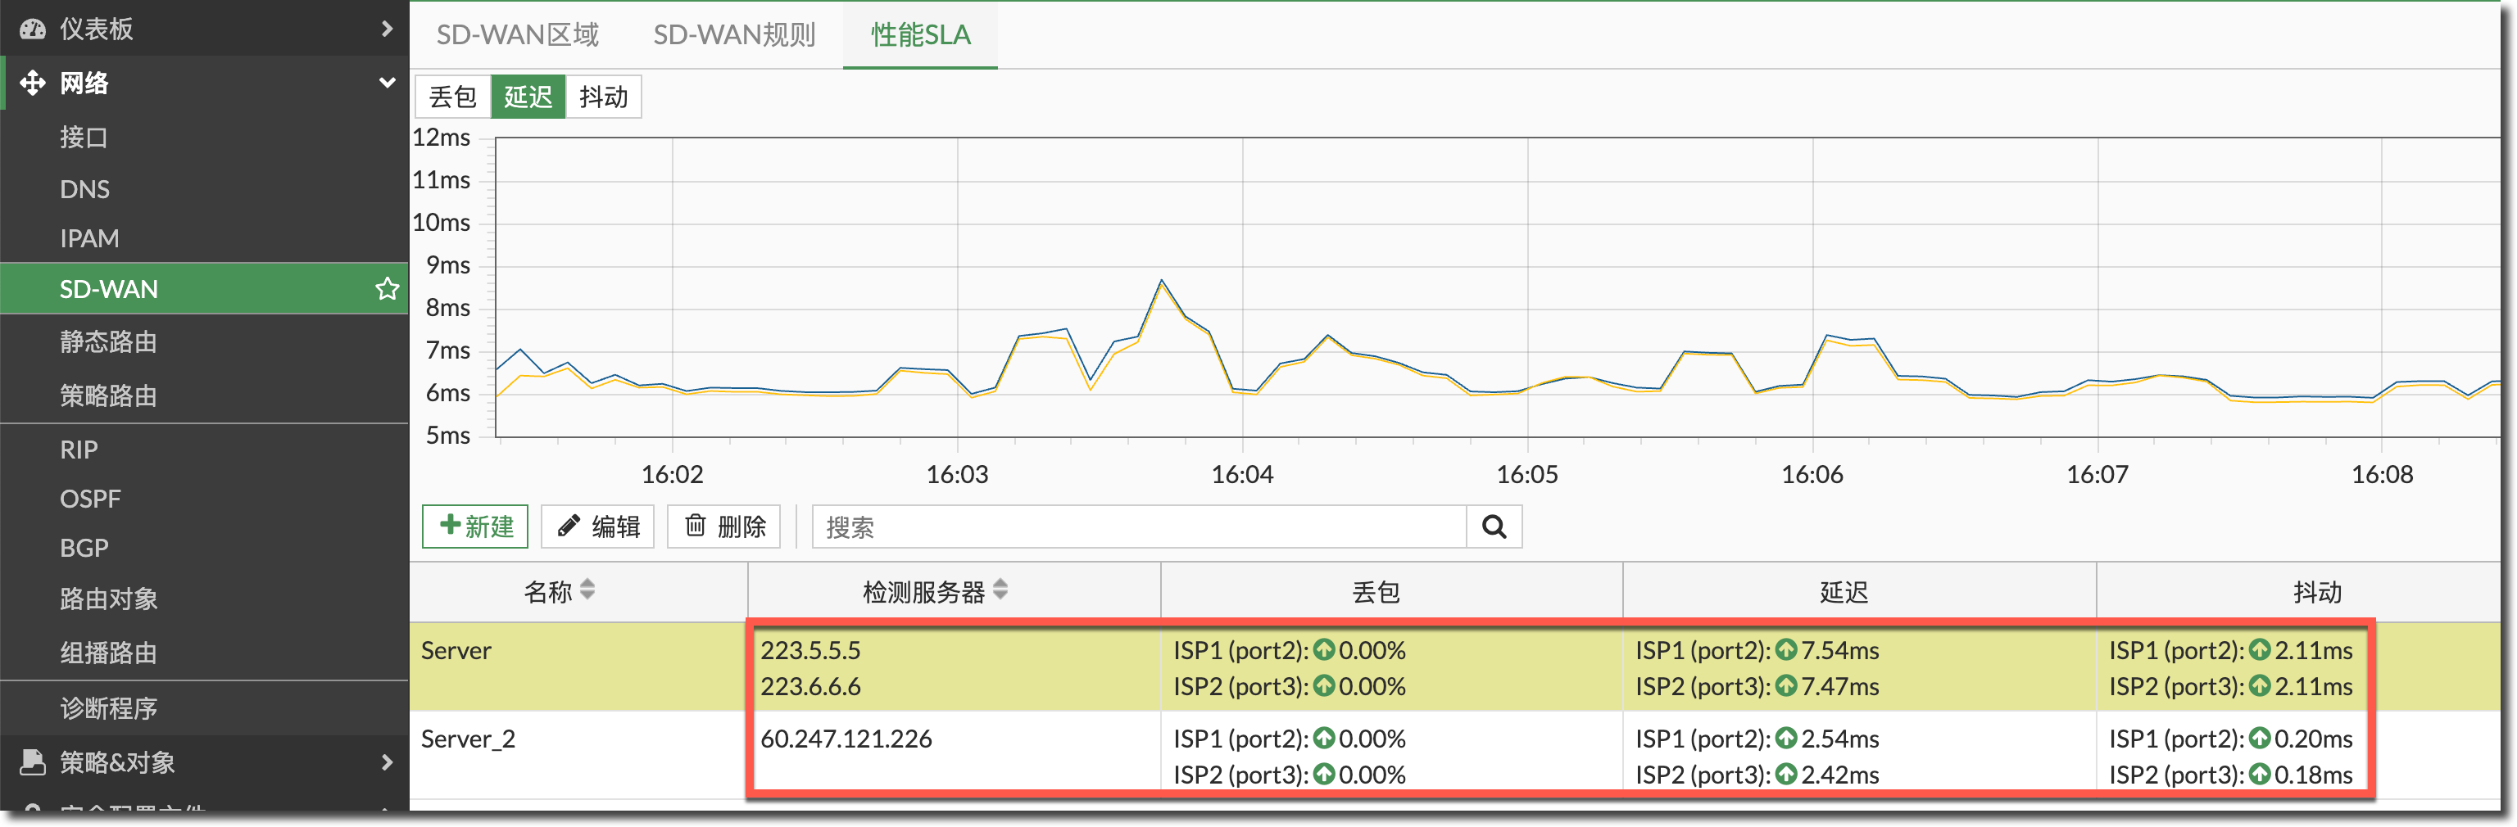
Task: Collapse the 网络 network menu section
Action: 387,83
